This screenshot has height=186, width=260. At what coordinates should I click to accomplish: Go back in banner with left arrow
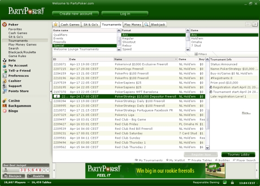(54, 170)
